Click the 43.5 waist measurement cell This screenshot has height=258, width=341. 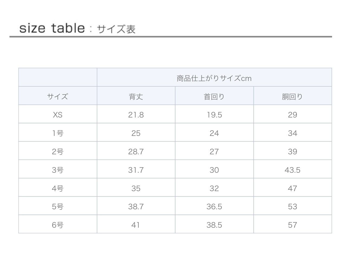point(292,170)
